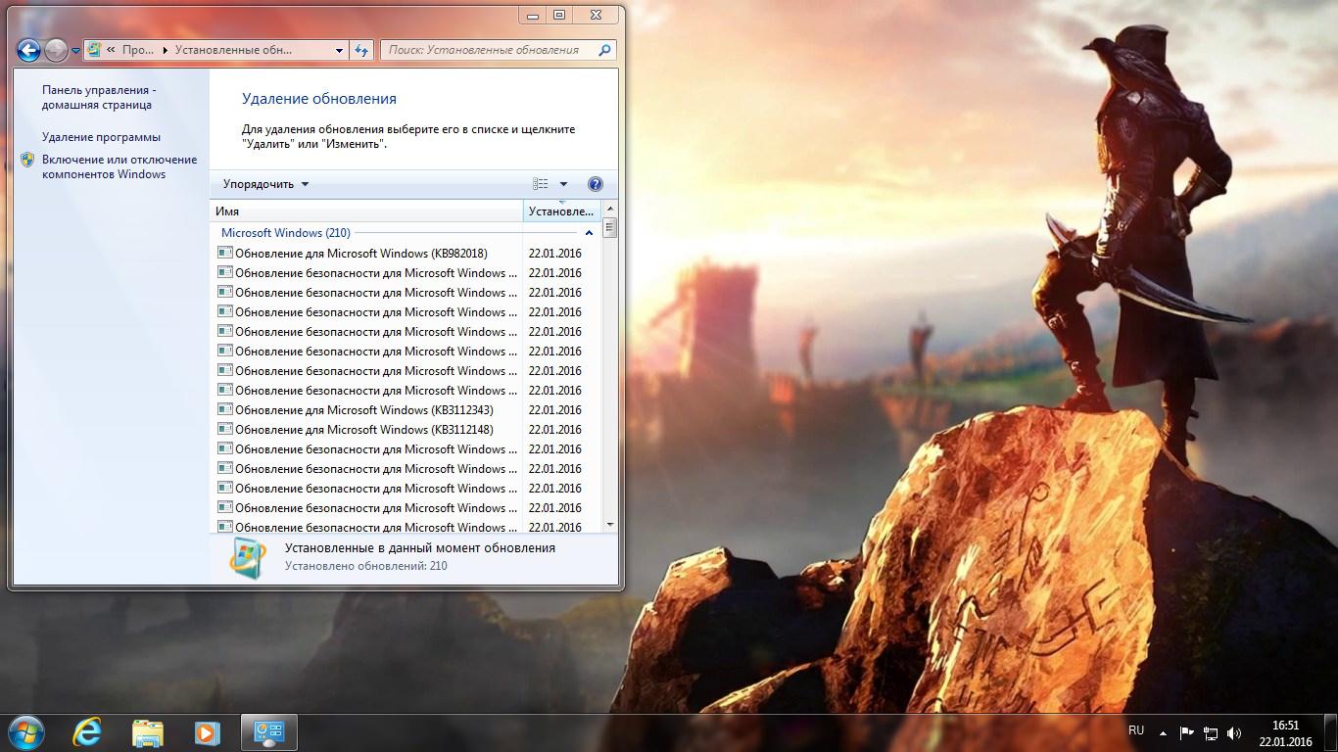Open the Windows Start button

[x=26, y=731]
